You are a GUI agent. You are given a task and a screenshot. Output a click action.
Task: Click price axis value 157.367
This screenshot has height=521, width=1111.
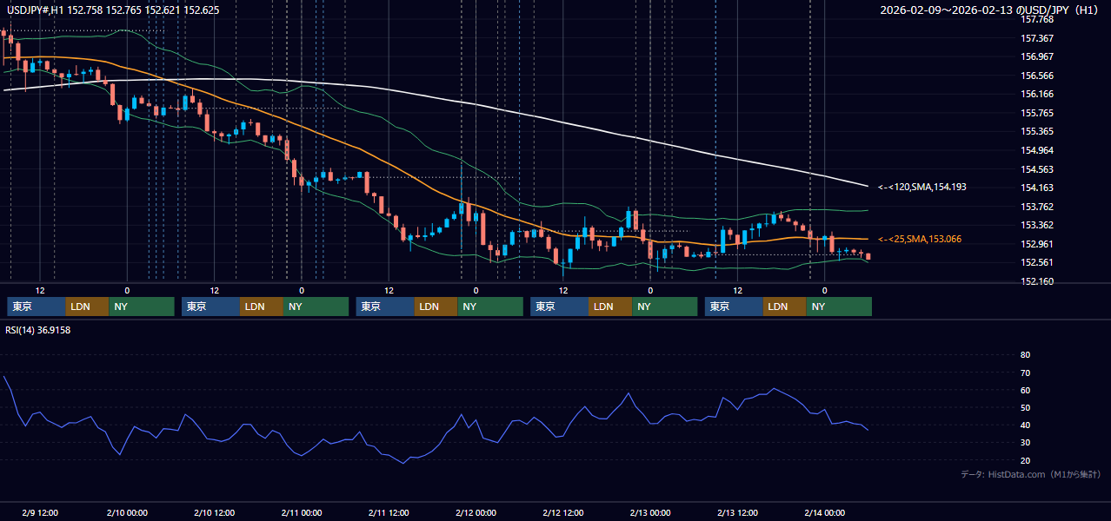[x=1037, y=38]
